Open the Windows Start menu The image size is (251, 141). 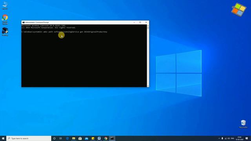click(3, 138)
